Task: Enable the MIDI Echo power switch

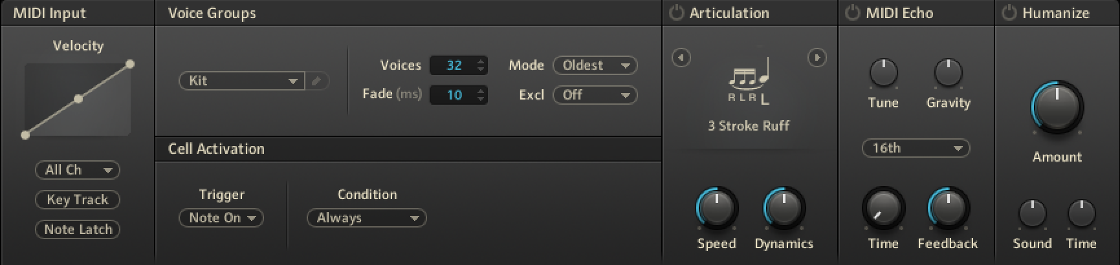Action: [x=853, y=13]
